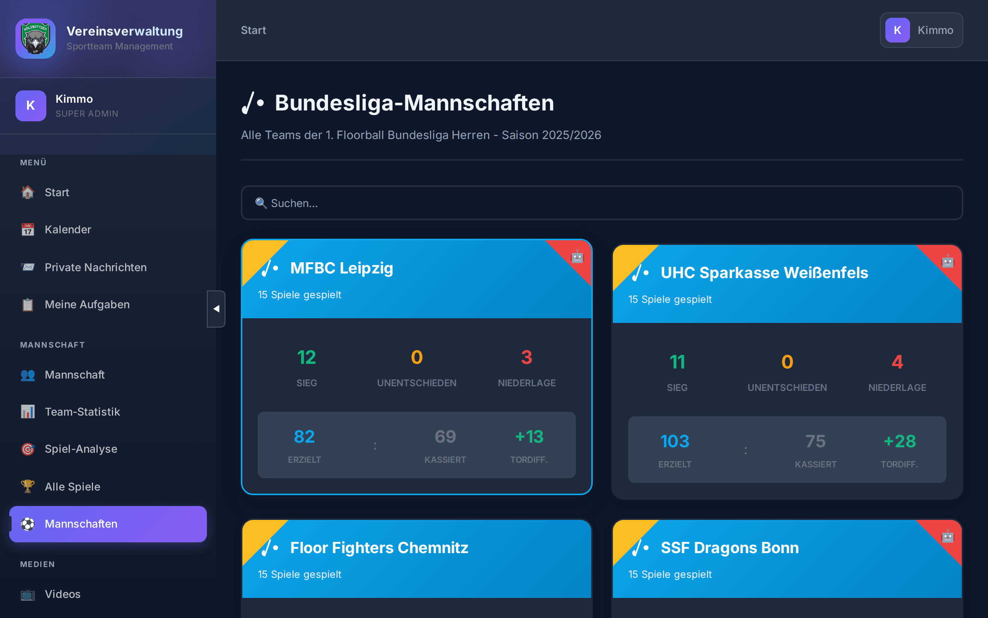Click Weißenfels' 0 Unentschieden value
Image resolution: width=988 pixels, height=618 pixels.
click(x=787, y=362)
